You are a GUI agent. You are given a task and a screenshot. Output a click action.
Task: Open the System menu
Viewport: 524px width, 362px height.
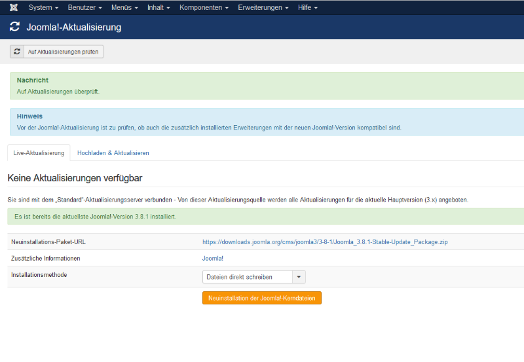coord(43,7)
